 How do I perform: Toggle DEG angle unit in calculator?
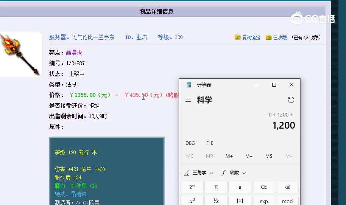pyautogui.click(x=190, y=143)
